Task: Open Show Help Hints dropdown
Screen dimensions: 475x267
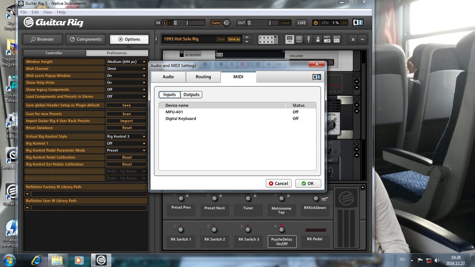Action: point(126,82)
